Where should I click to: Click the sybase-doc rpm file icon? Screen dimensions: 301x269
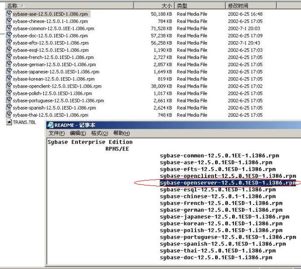coord(9,35)
